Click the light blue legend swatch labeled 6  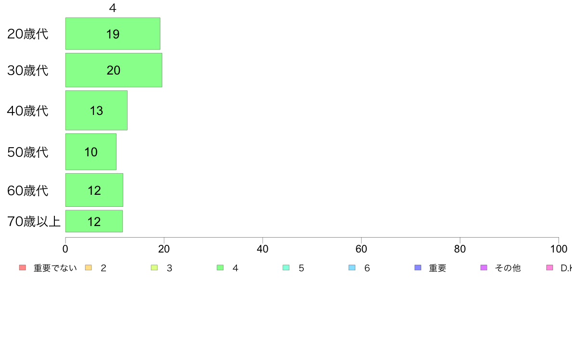pyautogui.click(x=352, y=267)
